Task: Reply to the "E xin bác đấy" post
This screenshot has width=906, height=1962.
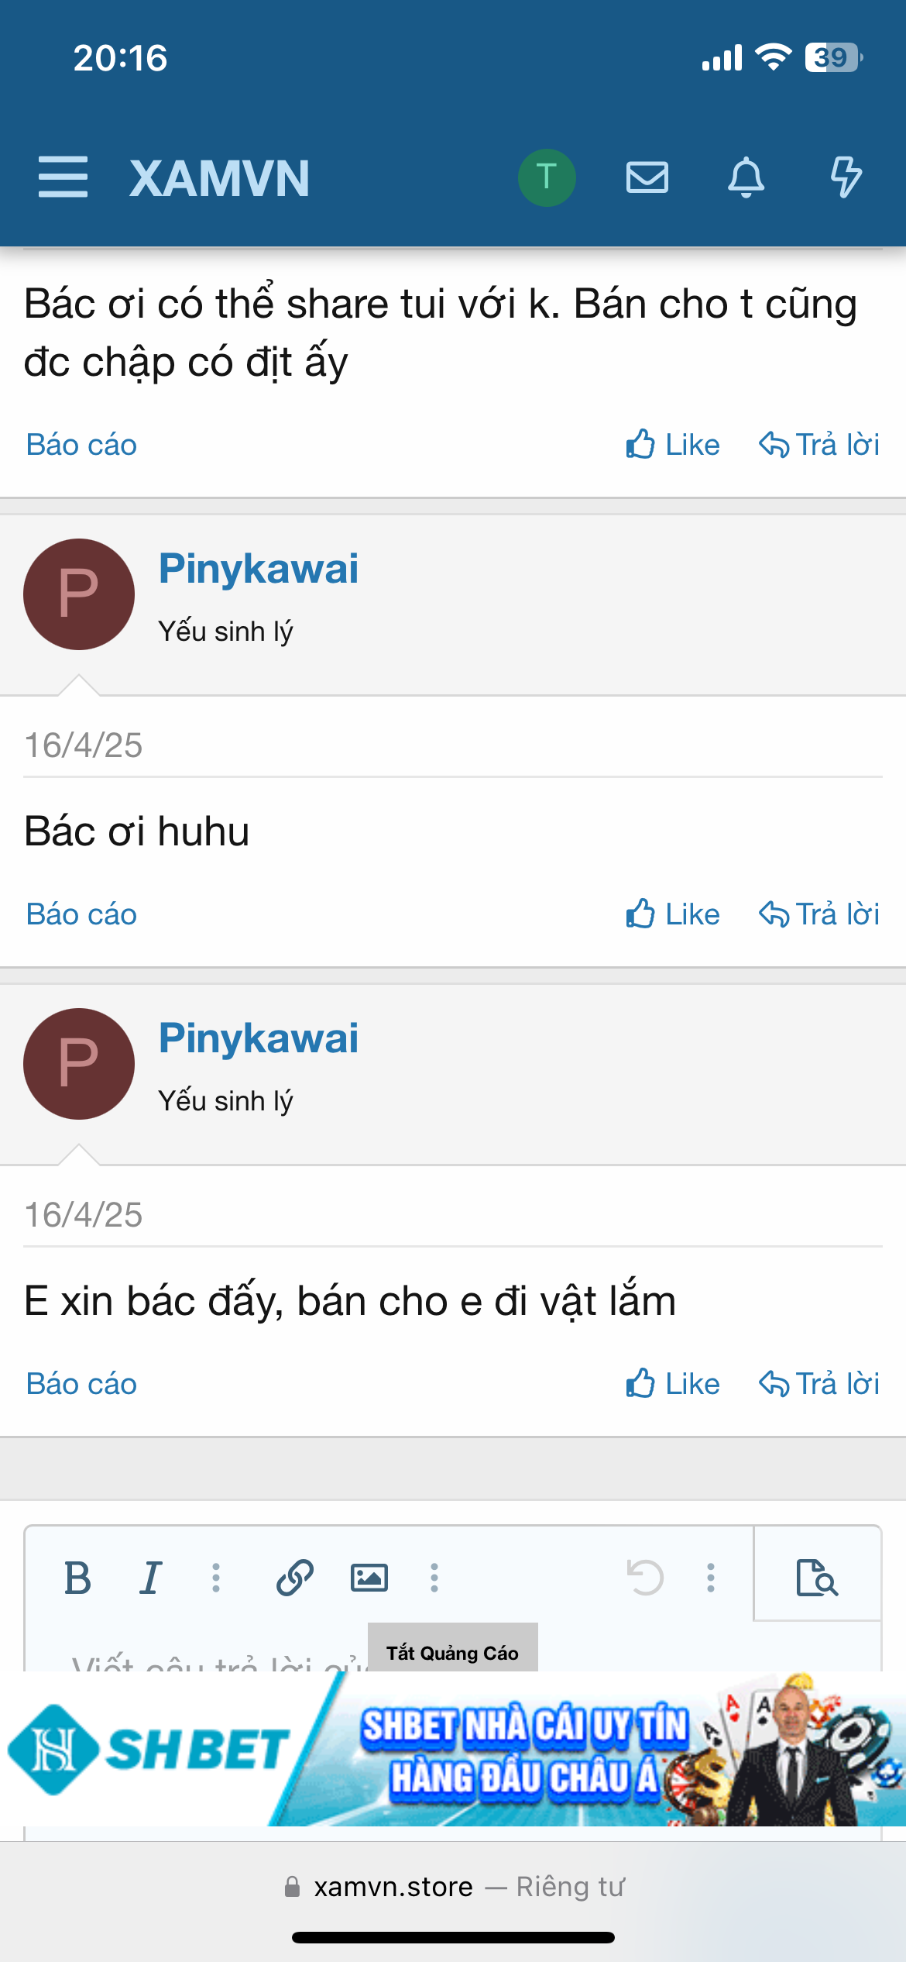Action: [x=818, y=1384]
